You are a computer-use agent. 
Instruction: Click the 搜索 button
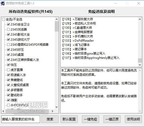point(50,119)
